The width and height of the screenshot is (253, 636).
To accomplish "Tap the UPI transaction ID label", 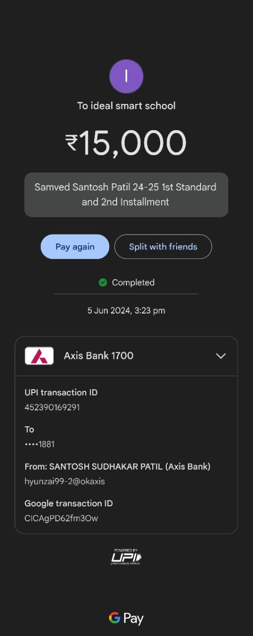I will [x=61, y=393].
